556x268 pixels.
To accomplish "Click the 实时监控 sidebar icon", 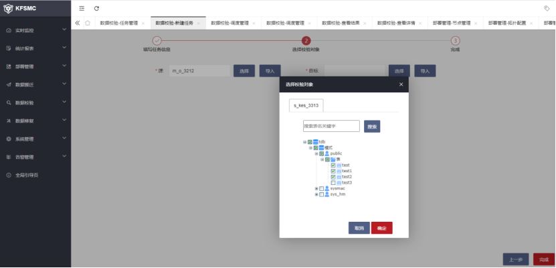I will pyautogui.click(x=9, y=31).
